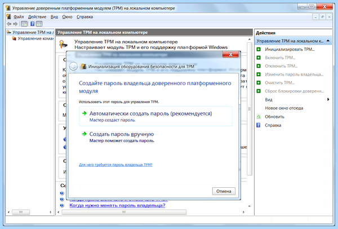Click 'Изменить пароль владельца...' action
Image resolution: width=338 pixels, height=229 pixels.
point(294,74)
